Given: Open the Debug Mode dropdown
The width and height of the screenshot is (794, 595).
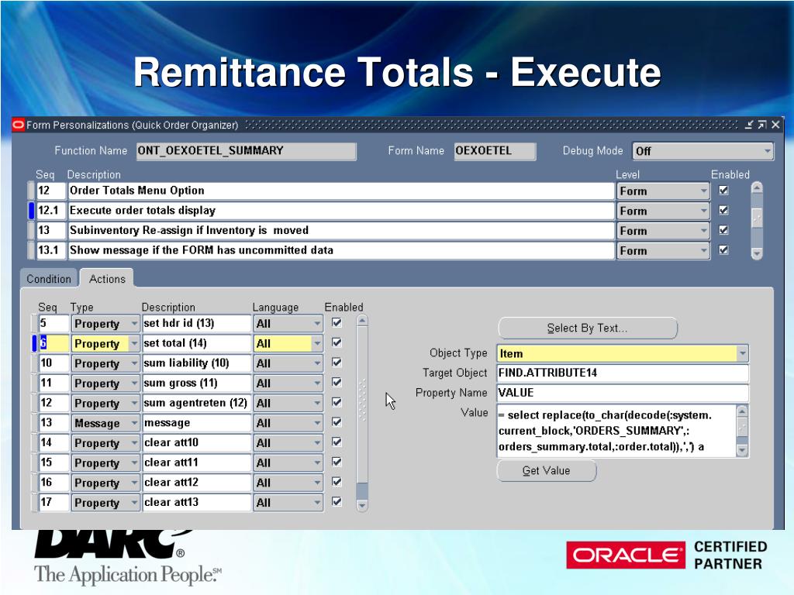Looking at the screenshot, I should [x=767, y=151].
